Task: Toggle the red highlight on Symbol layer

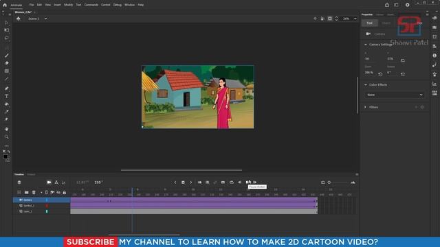Action: 47,206
